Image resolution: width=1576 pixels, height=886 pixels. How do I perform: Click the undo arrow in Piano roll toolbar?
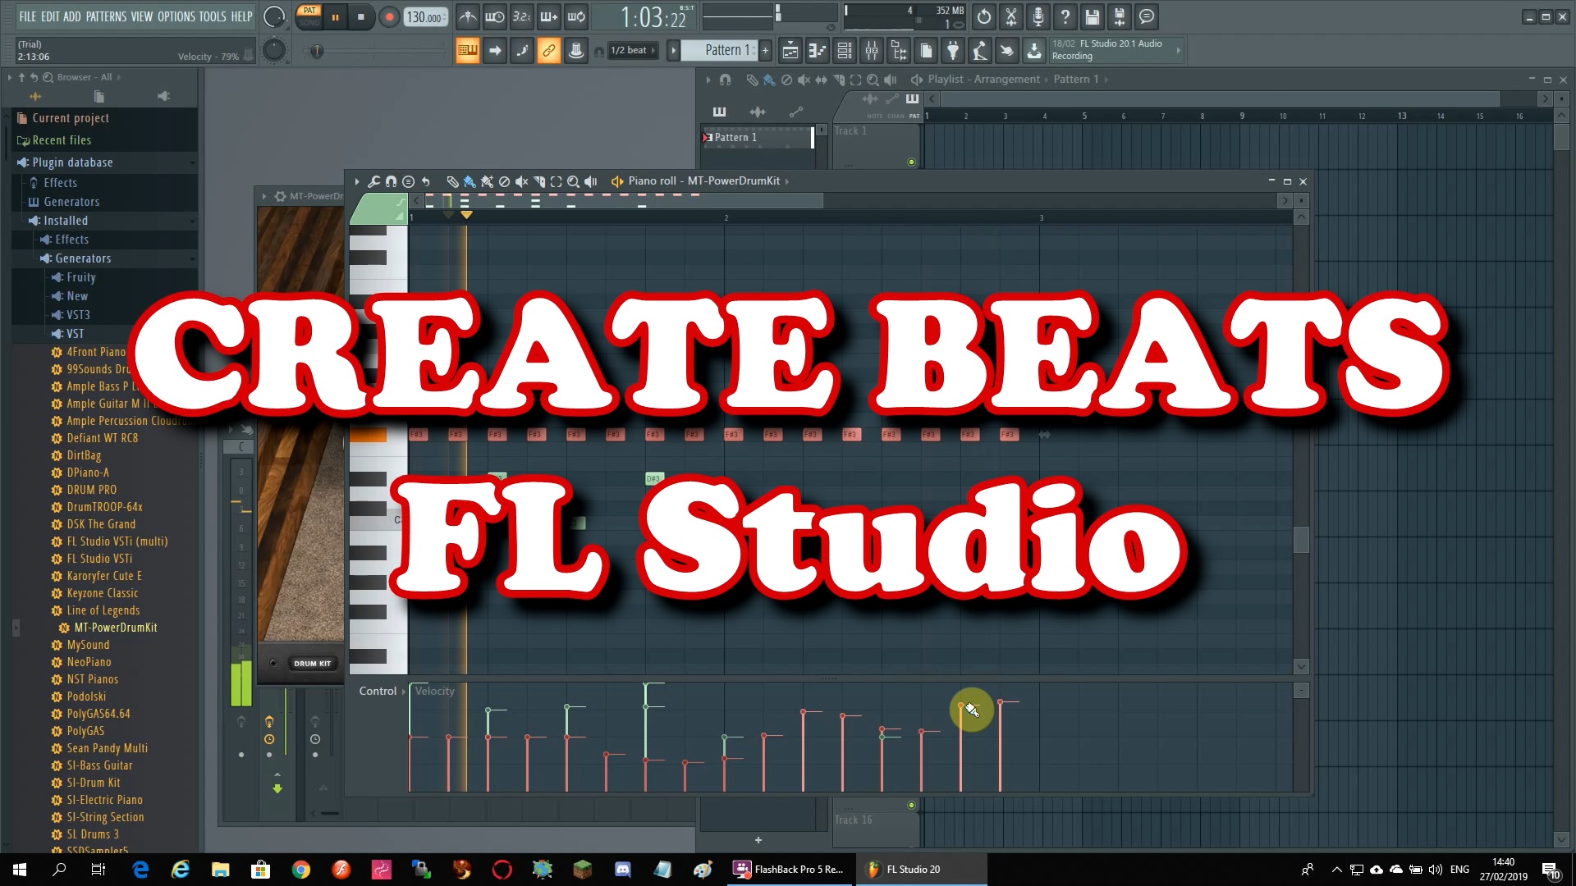[426, 181]
